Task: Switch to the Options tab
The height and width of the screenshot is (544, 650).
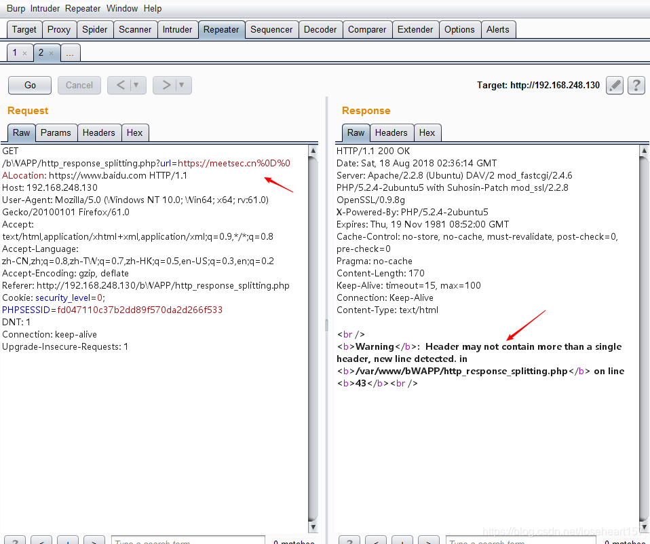Action: point(459,29)
